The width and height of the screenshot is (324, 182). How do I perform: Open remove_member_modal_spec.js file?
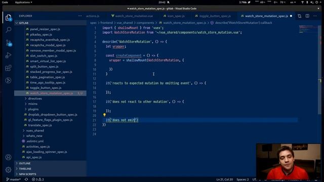click(53, 51)
